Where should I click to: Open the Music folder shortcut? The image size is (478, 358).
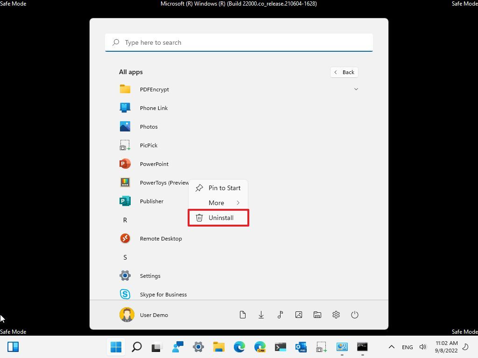point(280,315)
